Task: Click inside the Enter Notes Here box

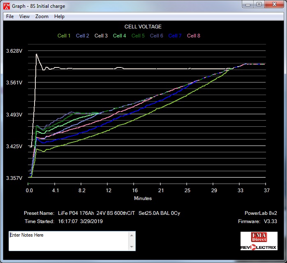Action: pos(68,241)
